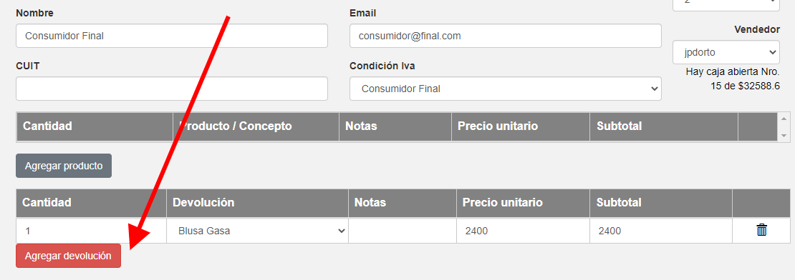Click into the Email input field
Viewport: 795px width, 280px height.
coord(506,36)
